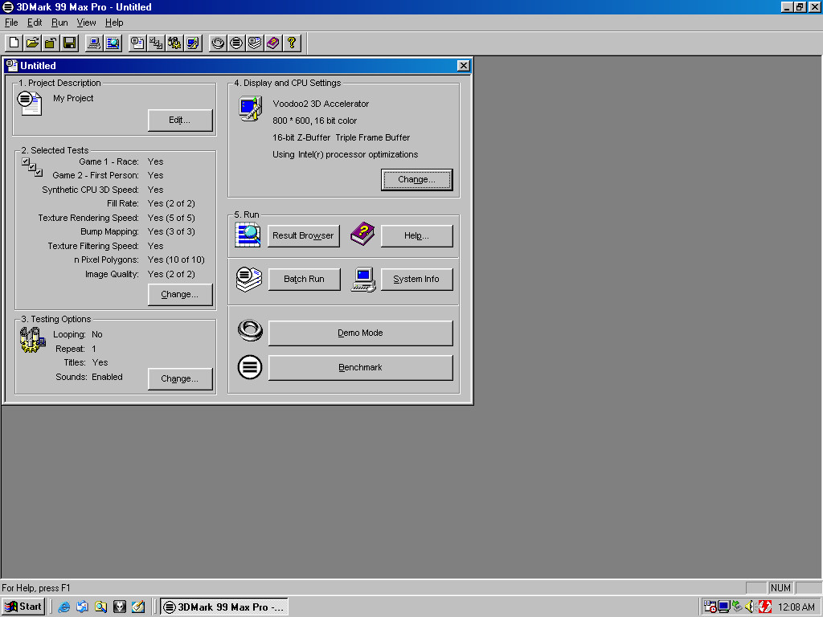The height and width of the screenshot is (617, 823).
Task: Click the Batch Run stacked pages toolbar icon
Action: coord(255,43)
